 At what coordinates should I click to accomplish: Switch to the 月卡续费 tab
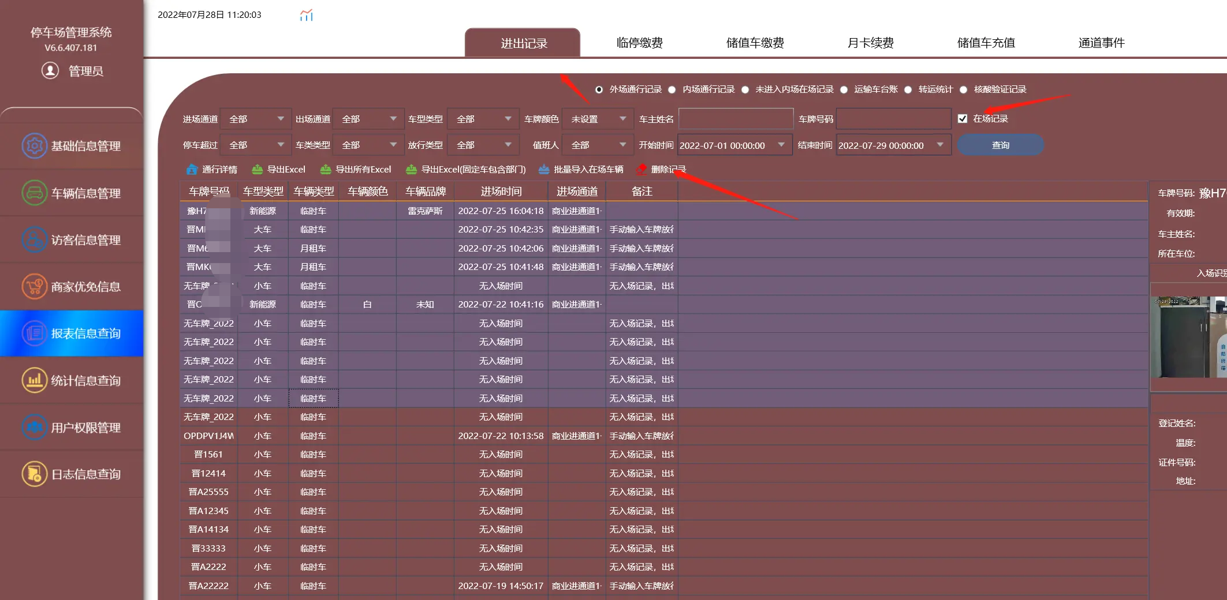coord(870,43)
